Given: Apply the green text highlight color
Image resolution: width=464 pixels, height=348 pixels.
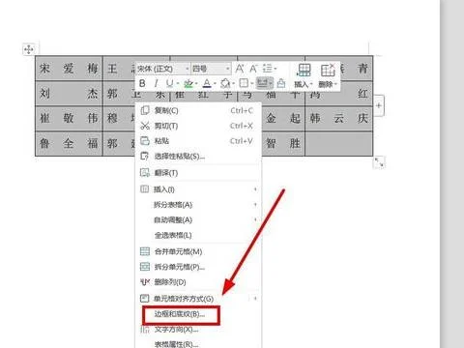Looking at the screenshot, I should click(188, 84).
